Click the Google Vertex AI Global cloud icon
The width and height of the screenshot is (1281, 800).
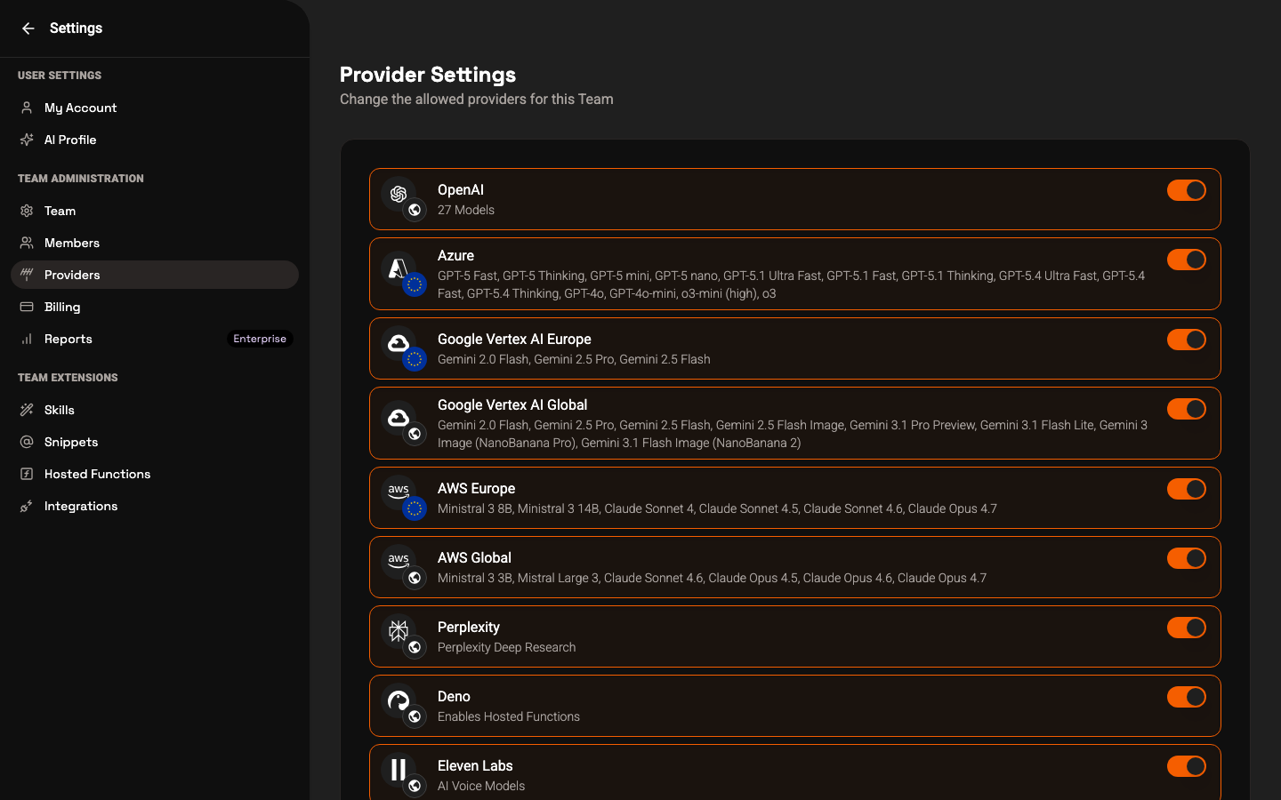click(x=399, y=418)
